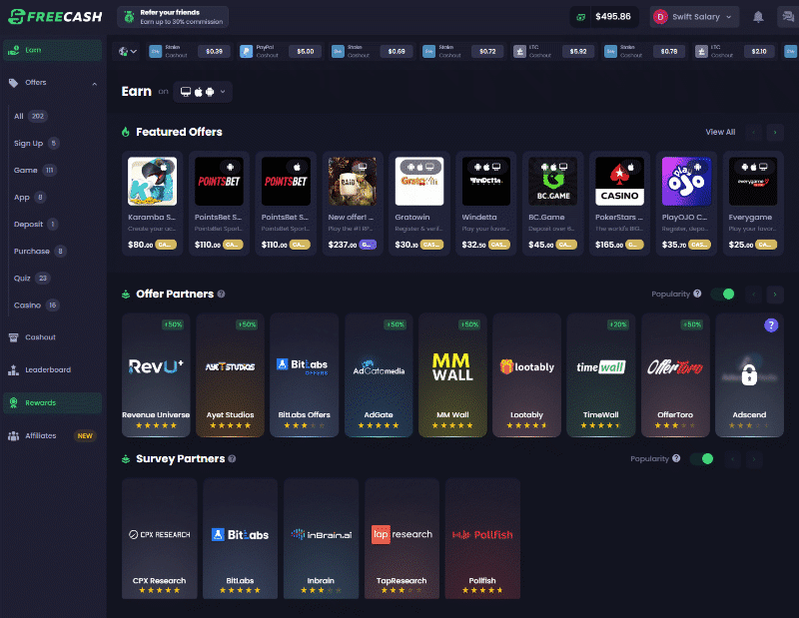Open the Rewards sidebar item
The image size is (799, 618).
click(x=53, y=402)
